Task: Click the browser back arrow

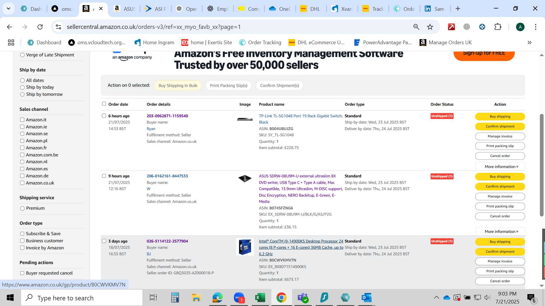Action: pyautogui.click(x=9, y=27)
